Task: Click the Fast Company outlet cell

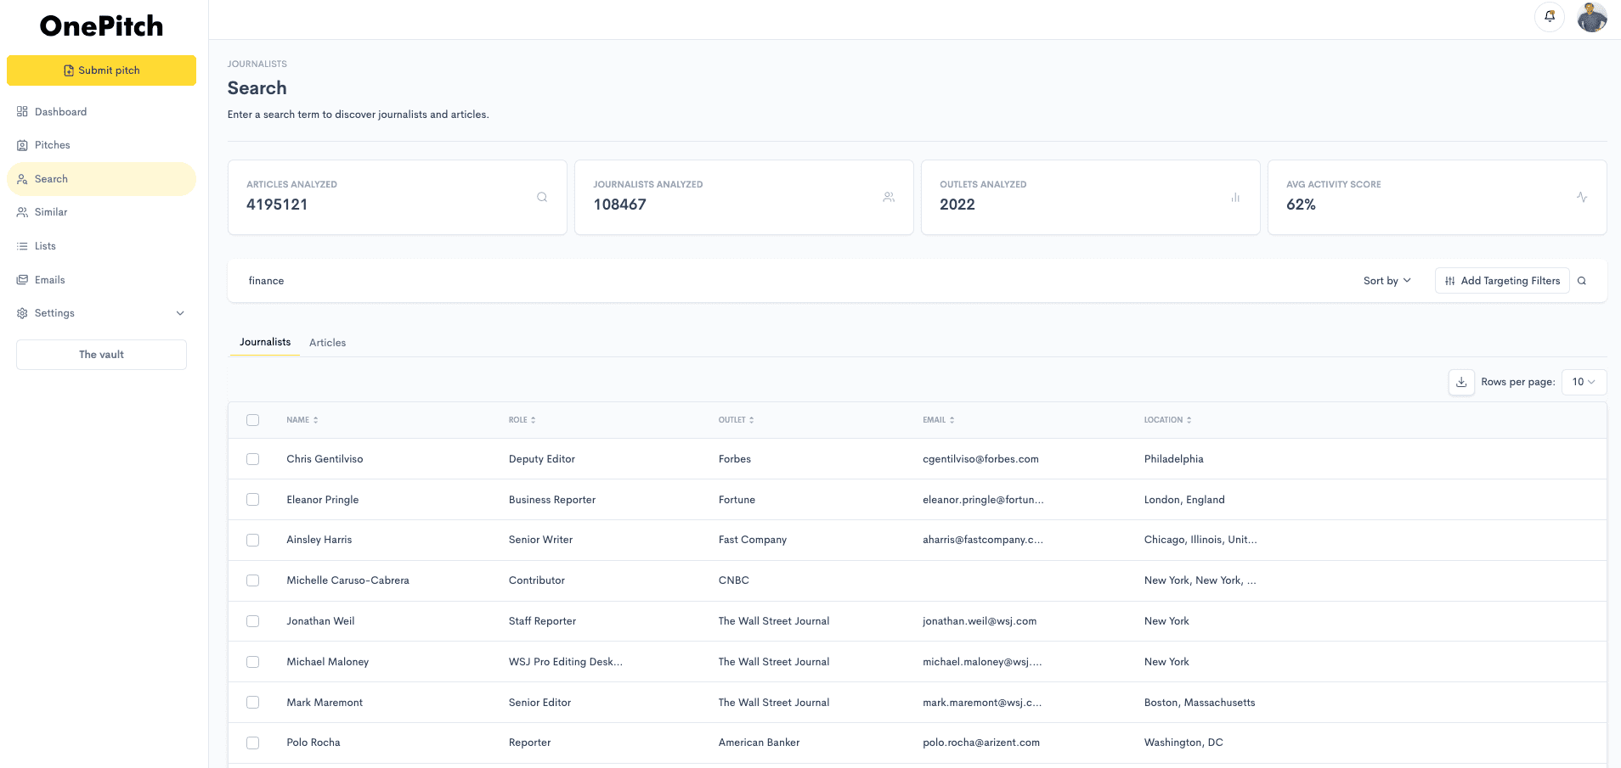Action: tap(753, 540)
